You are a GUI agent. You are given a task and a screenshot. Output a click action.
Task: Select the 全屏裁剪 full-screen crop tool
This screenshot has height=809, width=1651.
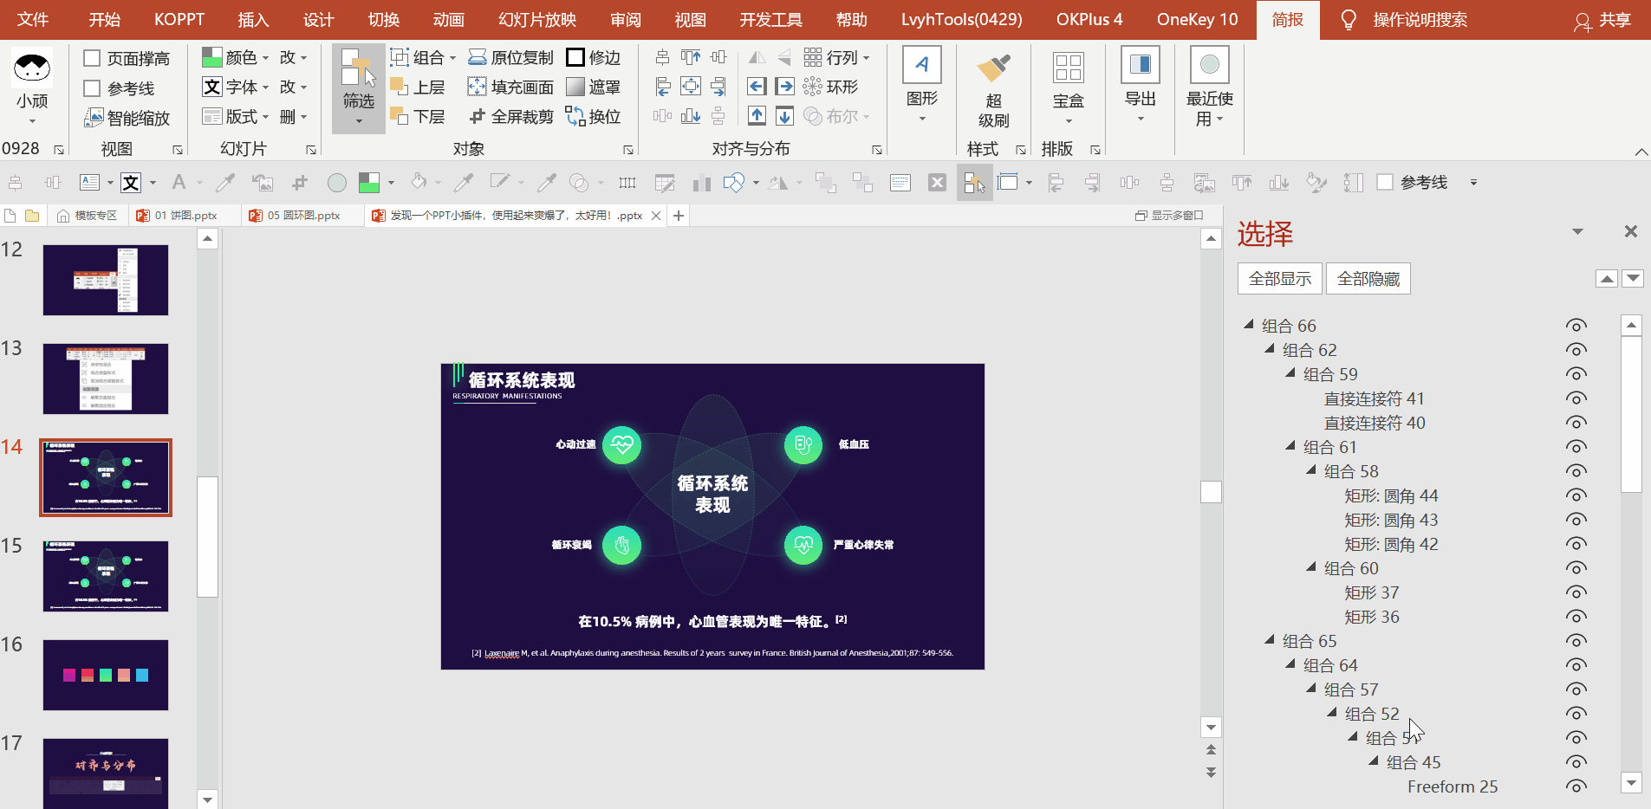[x=477, y=116]
